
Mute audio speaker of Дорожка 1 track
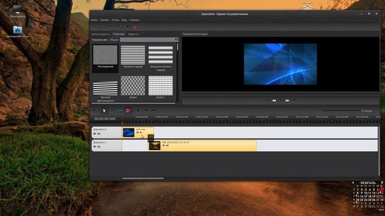[x=99, y=146]
